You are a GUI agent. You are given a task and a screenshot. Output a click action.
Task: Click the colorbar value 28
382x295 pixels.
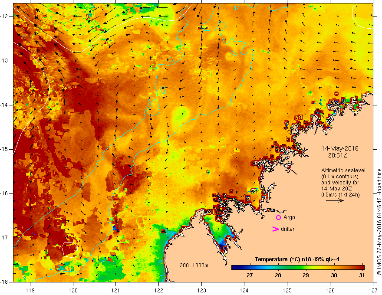pyautogui.click(x=278, y=275)
